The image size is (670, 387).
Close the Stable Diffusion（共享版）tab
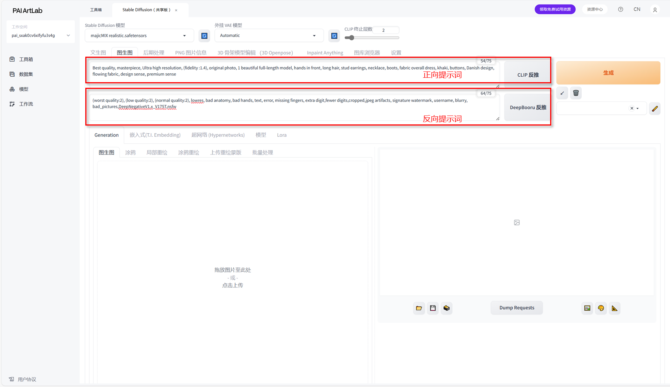[x=176, y=10]
